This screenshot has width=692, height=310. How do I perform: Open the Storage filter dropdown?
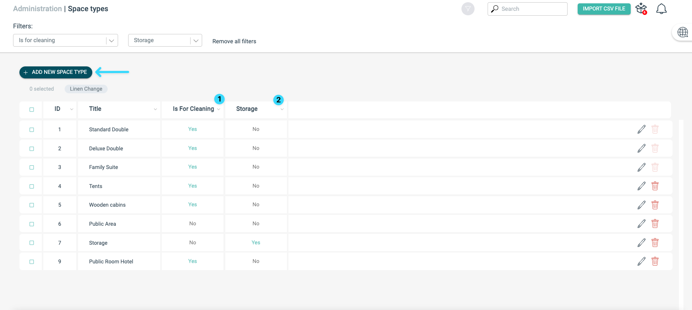[x=165, y=40]
